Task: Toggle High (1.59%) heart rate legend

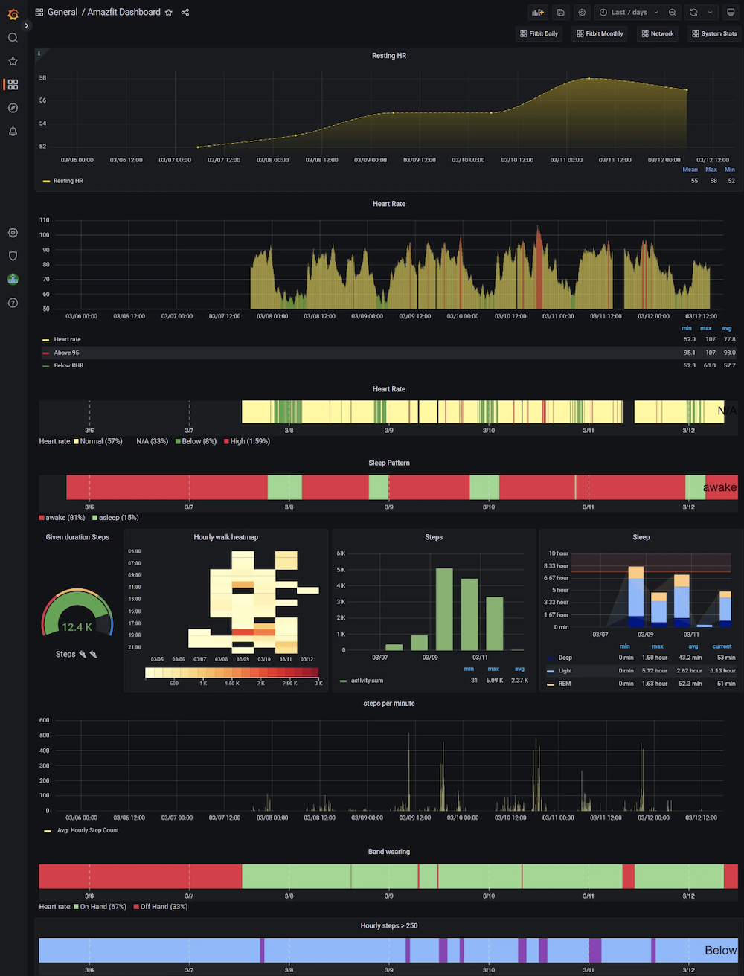Action: point(246,441)
